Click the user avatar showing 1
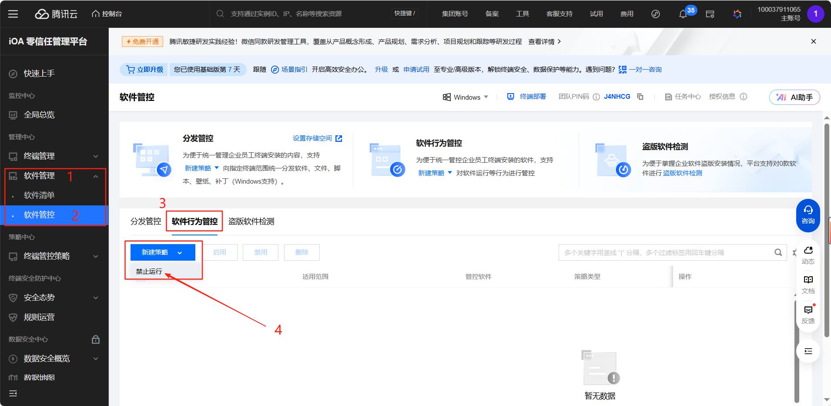The width and height of the screenshot is (831, 406). 816,13
